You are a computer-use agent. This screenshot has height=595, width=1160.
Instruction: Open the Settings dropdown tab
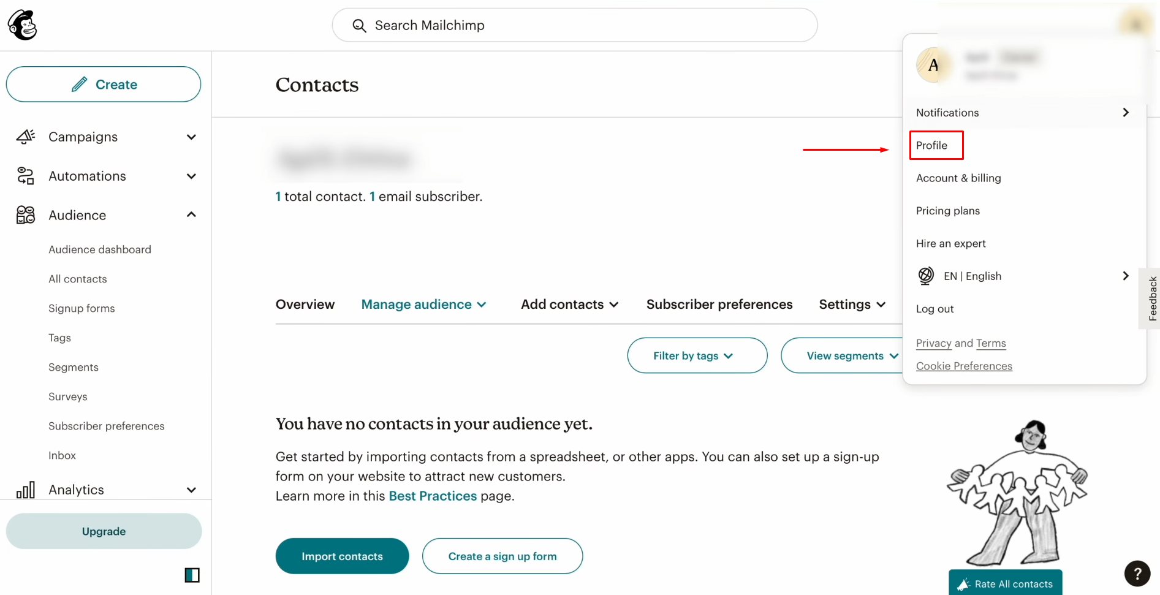pyautogui.click(x=852, y=305)
